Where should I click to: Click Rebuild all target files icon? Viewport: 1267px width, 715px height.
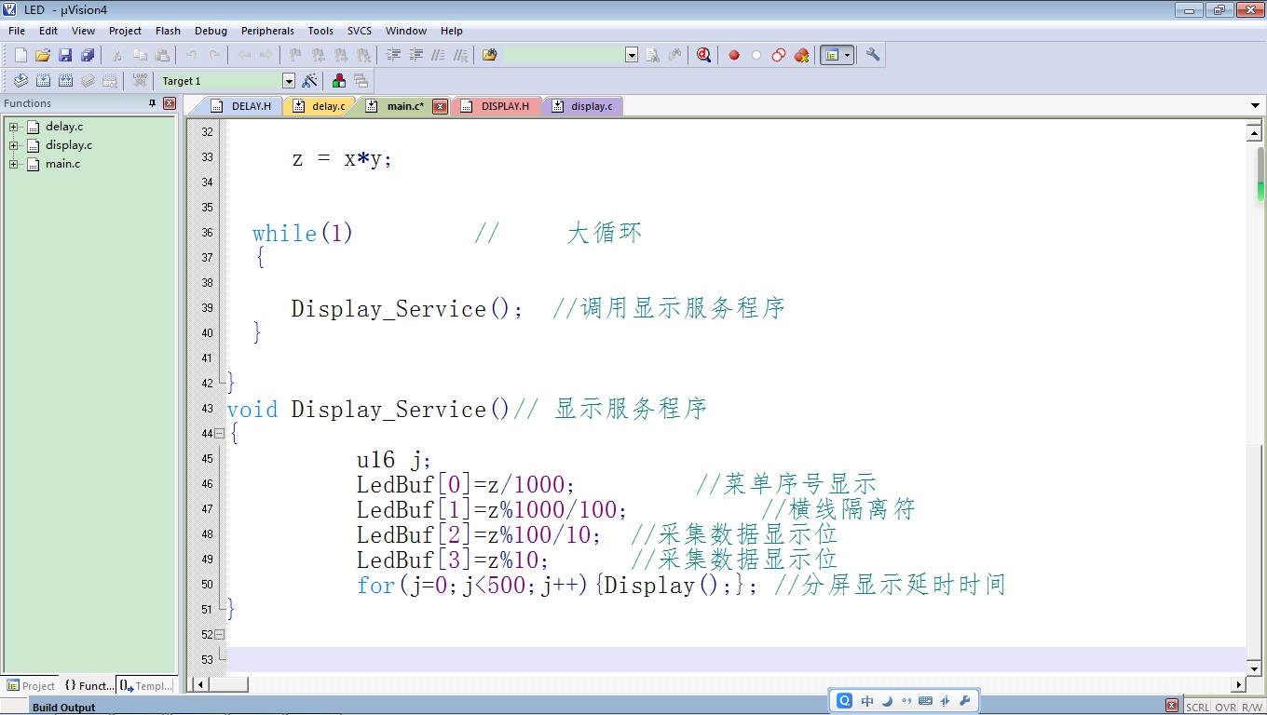click(65, 81)
